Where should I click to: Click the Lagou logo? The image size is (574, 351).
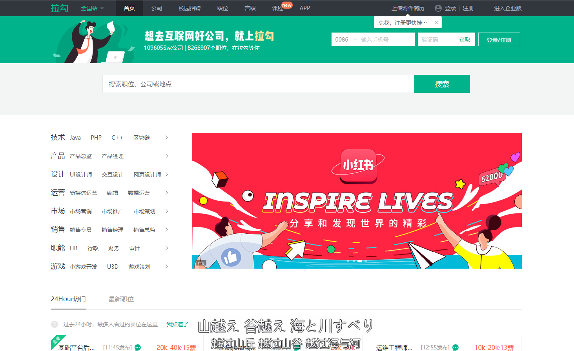59,8
